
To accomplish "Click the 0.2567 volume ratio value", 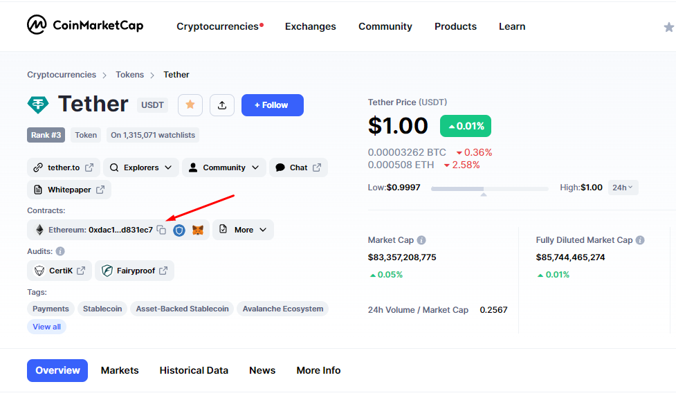I will 493,310.
